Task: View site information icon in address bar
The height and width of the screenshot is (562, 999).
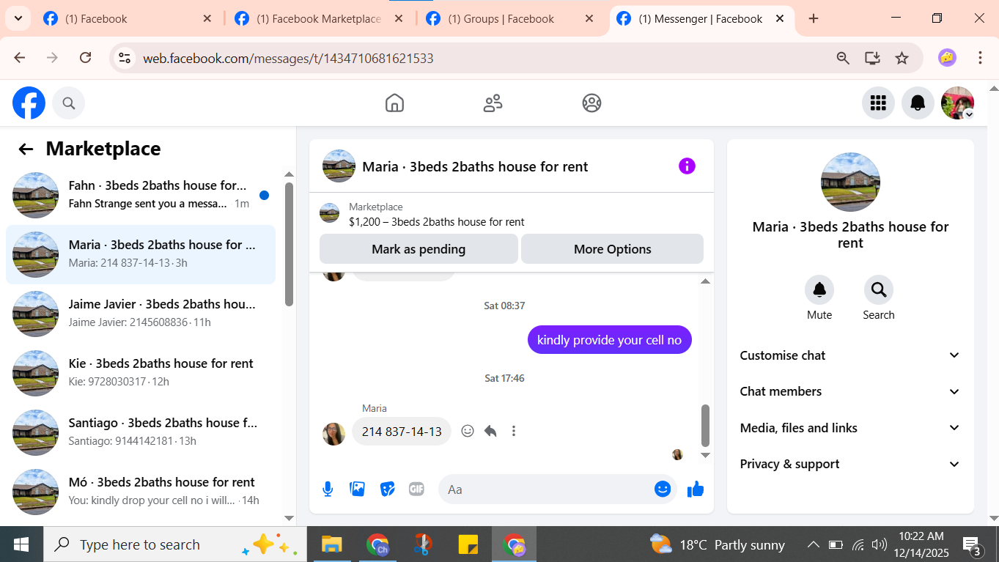Action: (x=125, y=58)
